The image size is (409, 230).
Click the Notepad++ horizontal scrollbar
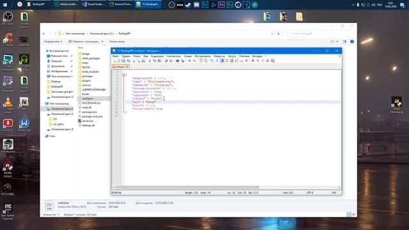pyautogui.click(x=187, y=187)
